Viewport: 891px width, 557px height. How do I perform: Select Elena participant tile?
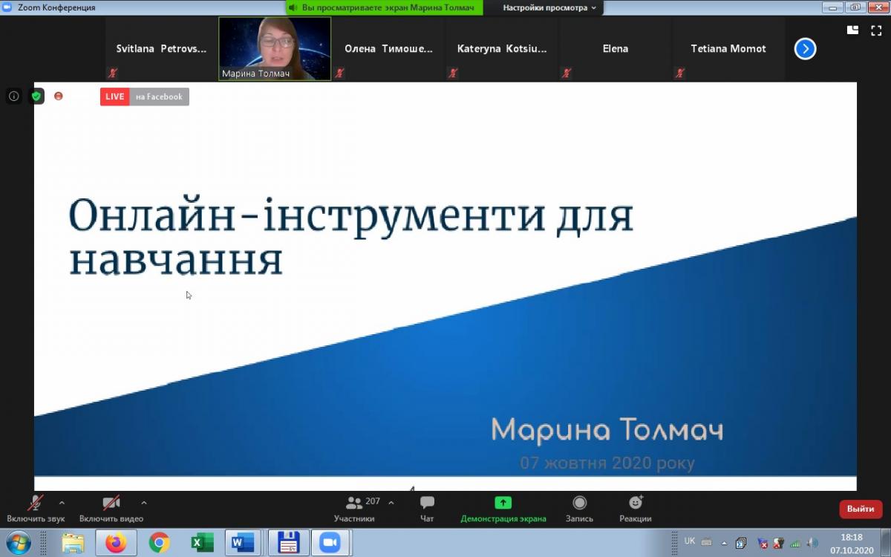[616, 49]
